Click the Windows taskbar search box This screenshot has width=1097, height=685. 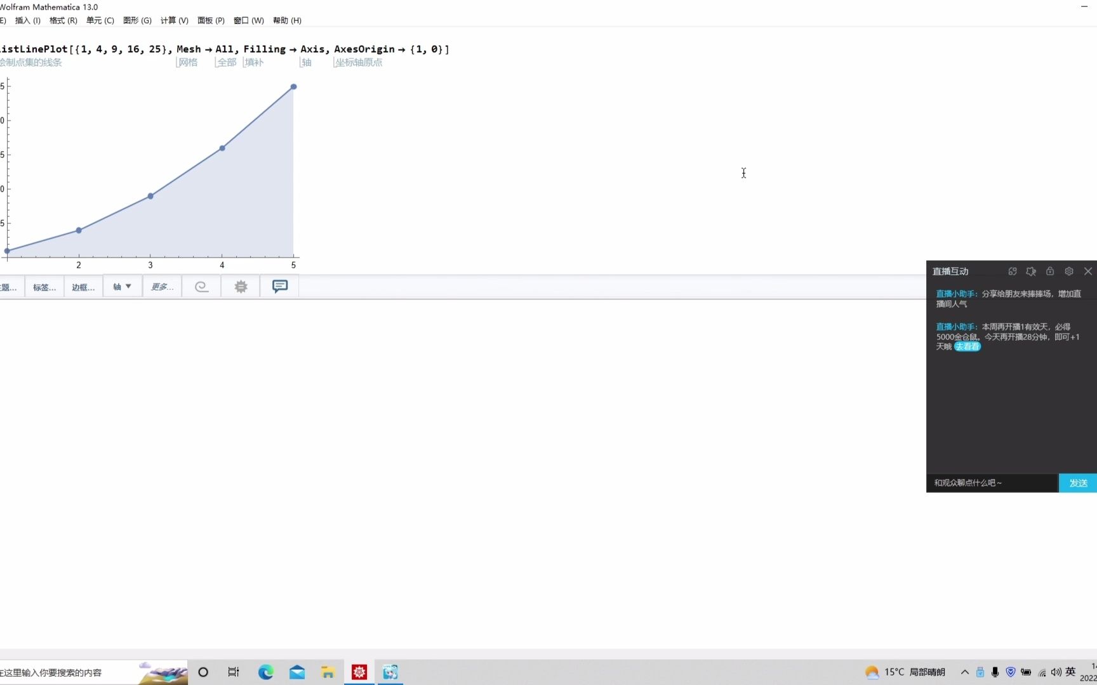pyautogui.click(x=93, y=672)
